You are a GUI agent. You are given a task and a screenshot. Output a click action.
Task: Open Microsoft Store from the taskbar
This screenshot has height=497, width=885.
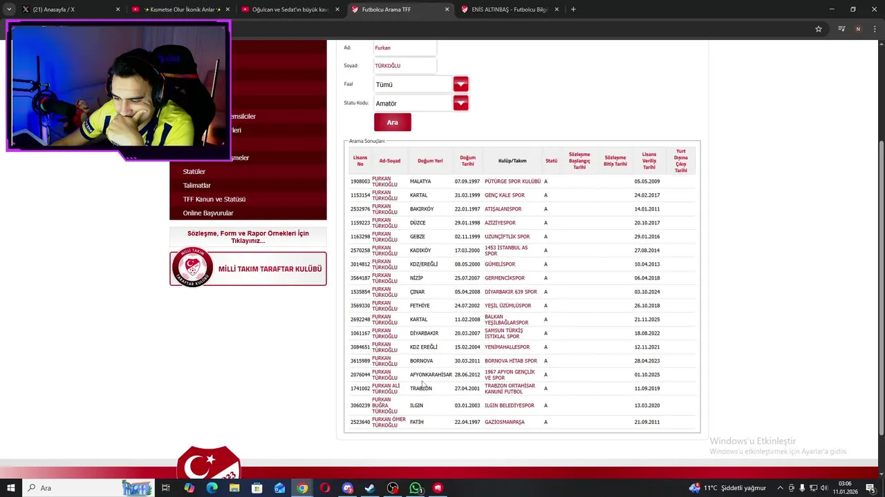[x=257, y=488]
